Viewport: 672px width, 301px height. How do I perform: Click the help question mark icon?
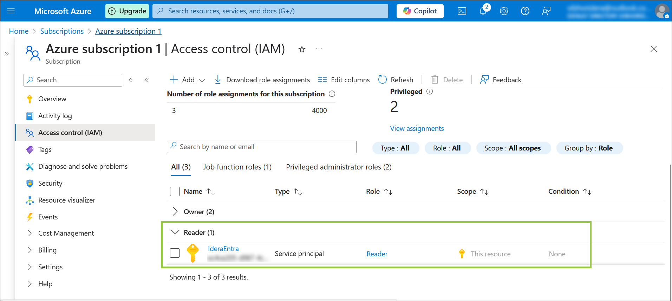point(525,11)
